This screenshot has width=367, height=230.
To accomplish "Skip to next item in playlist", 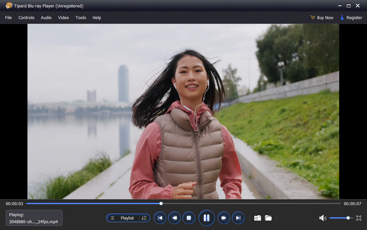I will [x=238, y=218].
